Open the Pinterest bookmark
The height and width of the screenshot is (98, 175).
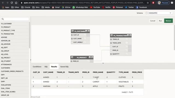pos(118,7)
